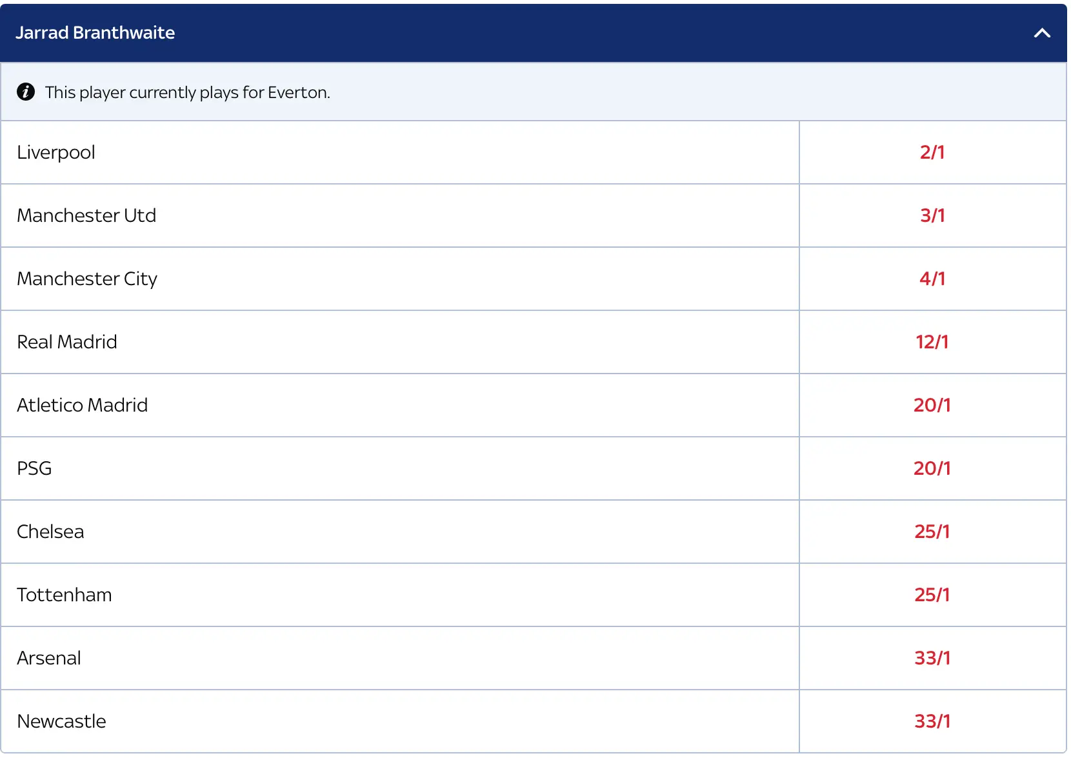This screenshot has height=758, width=1071.
Task: Click the info icon beside Everton note
Action: tap(26, 92)
